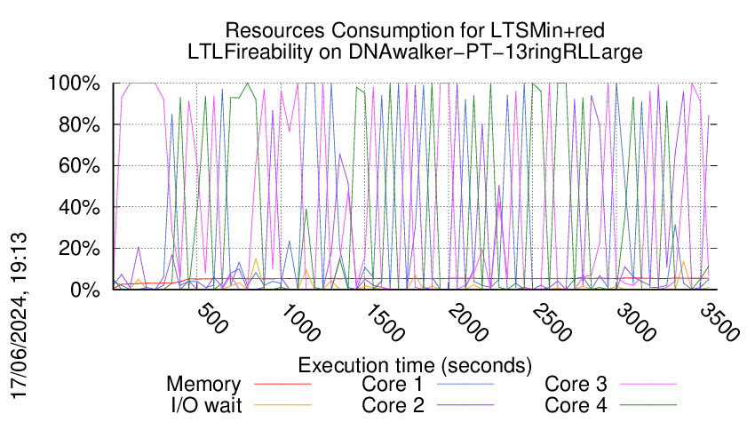This screenshot has width=755, height=422.
Task: Click the Memory legend label
Action: coord(203,385)
